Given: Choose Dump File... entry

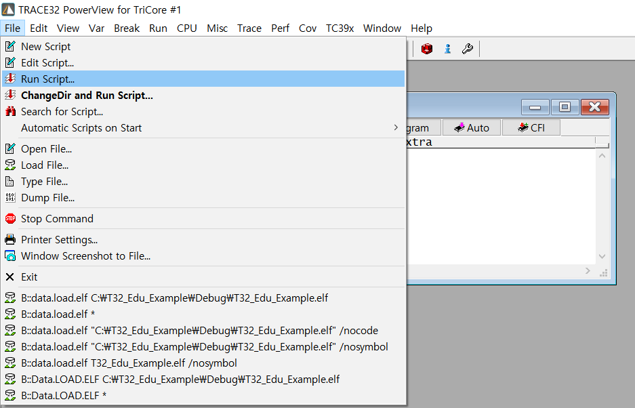Looking at the screenshot, I should coord(203,197).
